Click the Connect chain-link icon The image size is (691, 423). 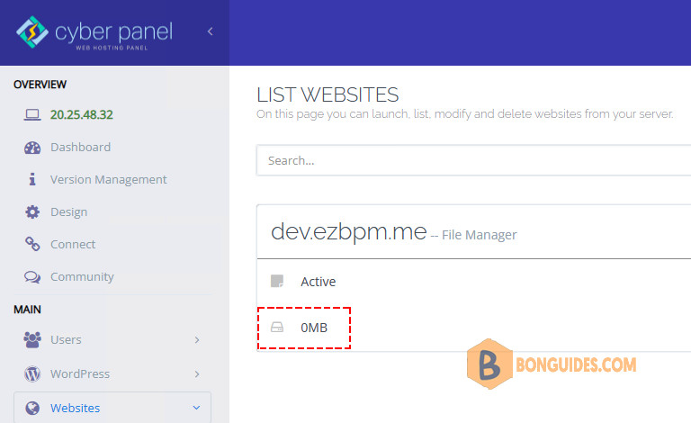tap(32, 244)
